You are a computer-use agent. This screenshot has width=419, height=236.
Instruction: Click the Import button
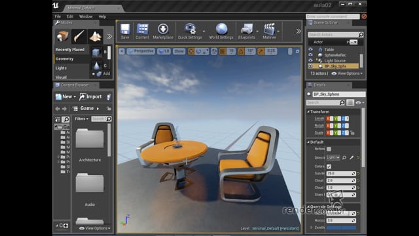(90, 96)
